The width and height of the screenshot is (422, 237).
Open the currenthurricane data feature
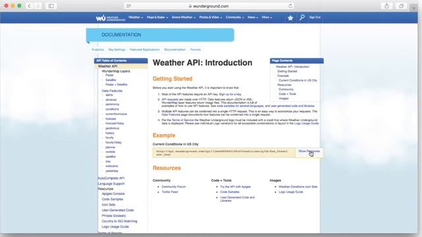click(x=116, y=114)
